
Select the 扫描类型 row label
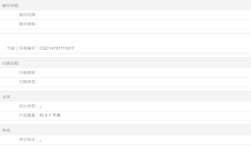(x=27, y=82)
